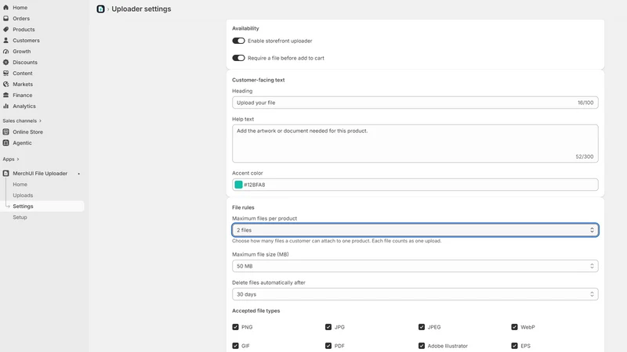This screenshot has height=352, width=627.
Task: Uncheck the PDF file type checkbox
Action: pos(328,346)
